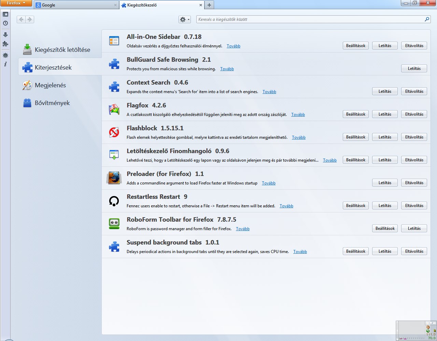Screen dimensions: 437x341
Task: Open the Kiegészítők letöltése category
Action: coord(60,50)
